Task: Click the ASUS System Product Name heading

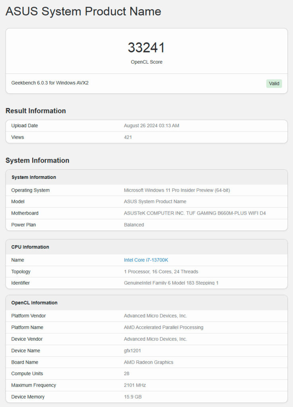Action: pyautogui.click(x=83, y=12)
